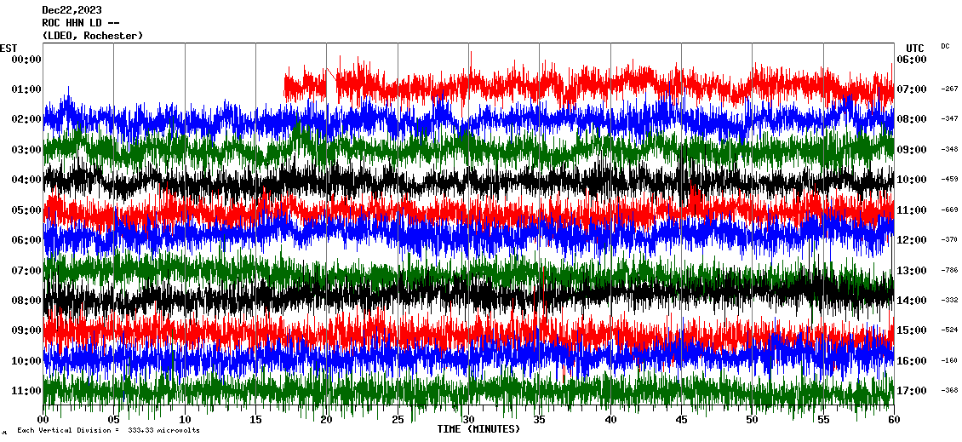Click the DC offset value -348
The width and height of the screenshot is (962, 442).
[x=949, y=149]
